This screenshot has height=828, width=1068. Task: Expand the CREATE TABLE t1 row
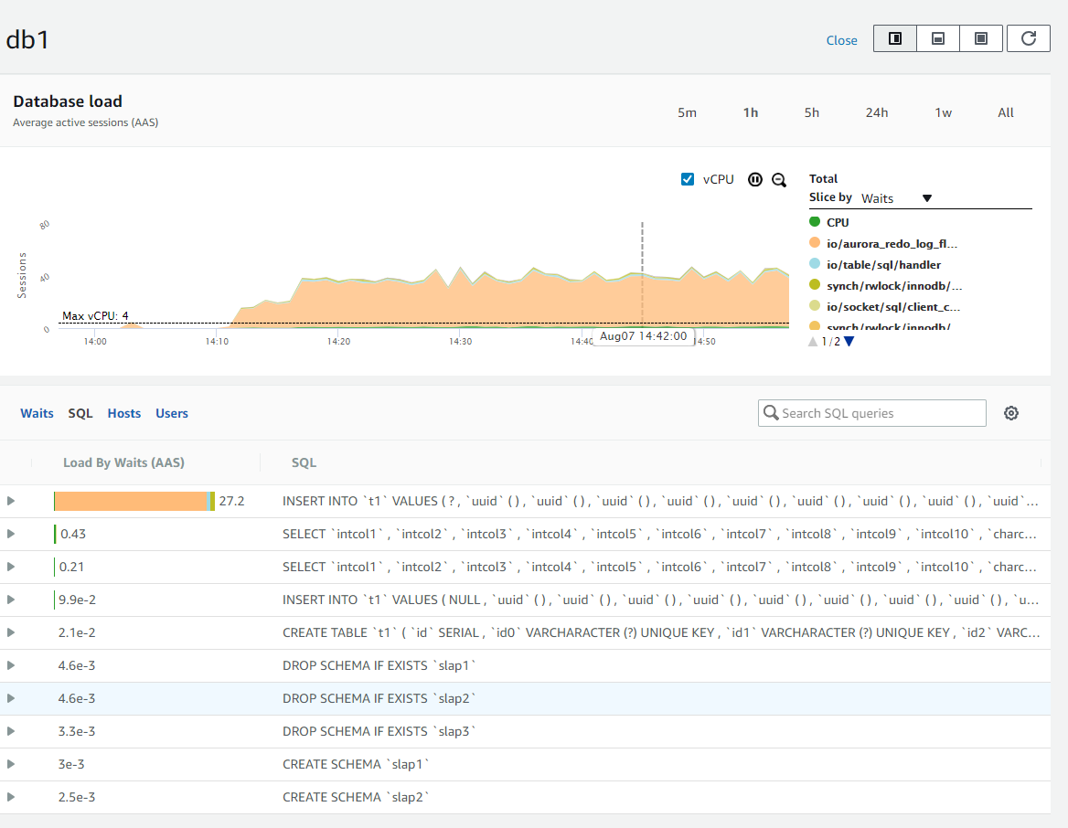click(x=11, y=632)
